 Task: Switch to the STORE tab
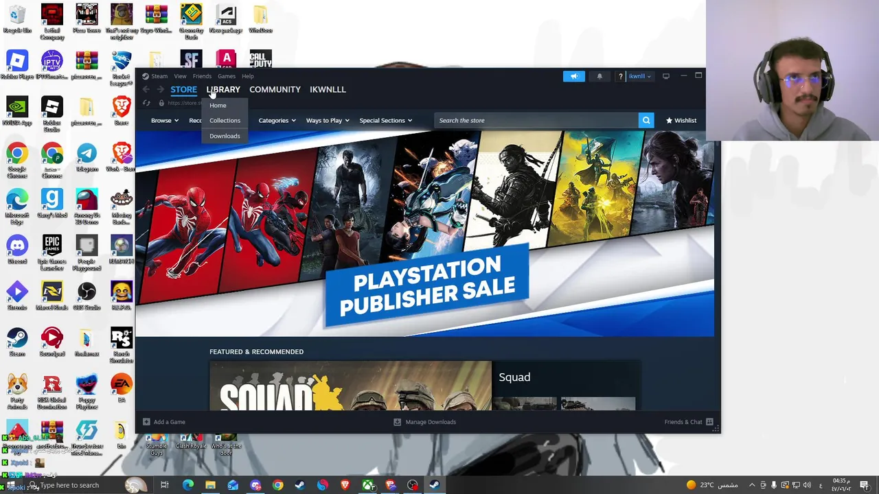tap(183, 89)
